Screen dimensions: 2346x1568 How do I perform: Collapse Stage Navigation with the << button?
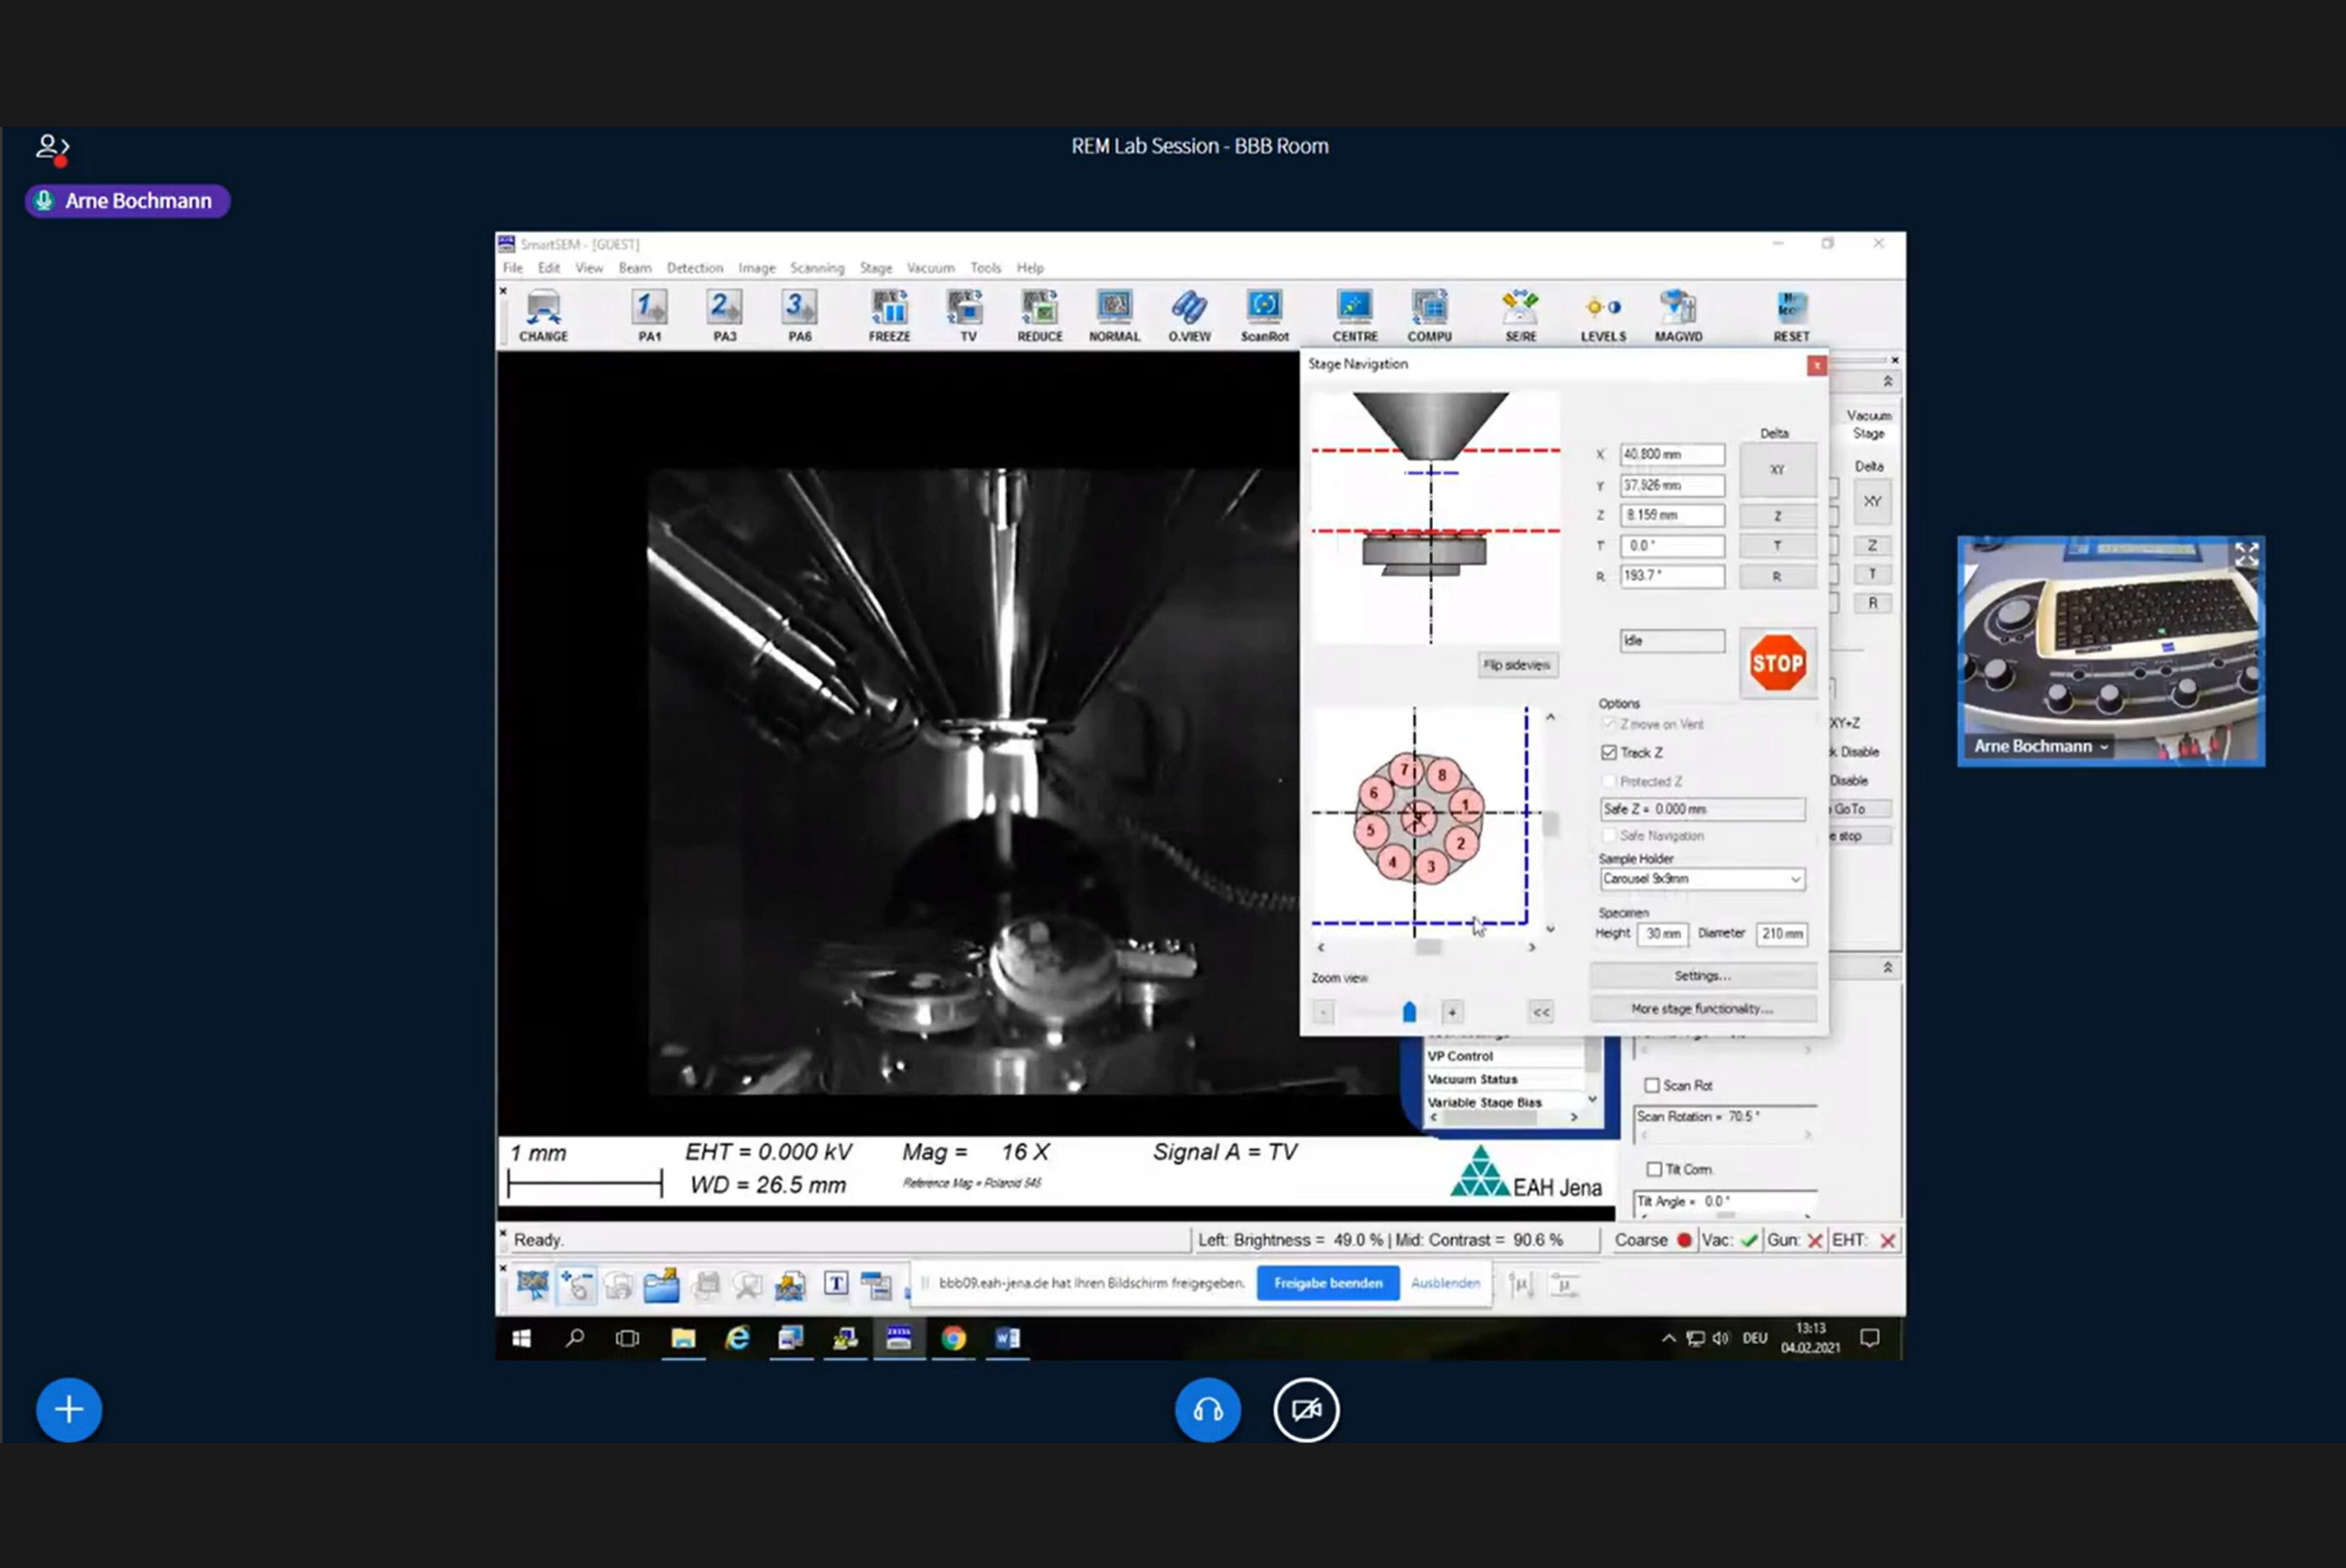tap(1541, 1012)
